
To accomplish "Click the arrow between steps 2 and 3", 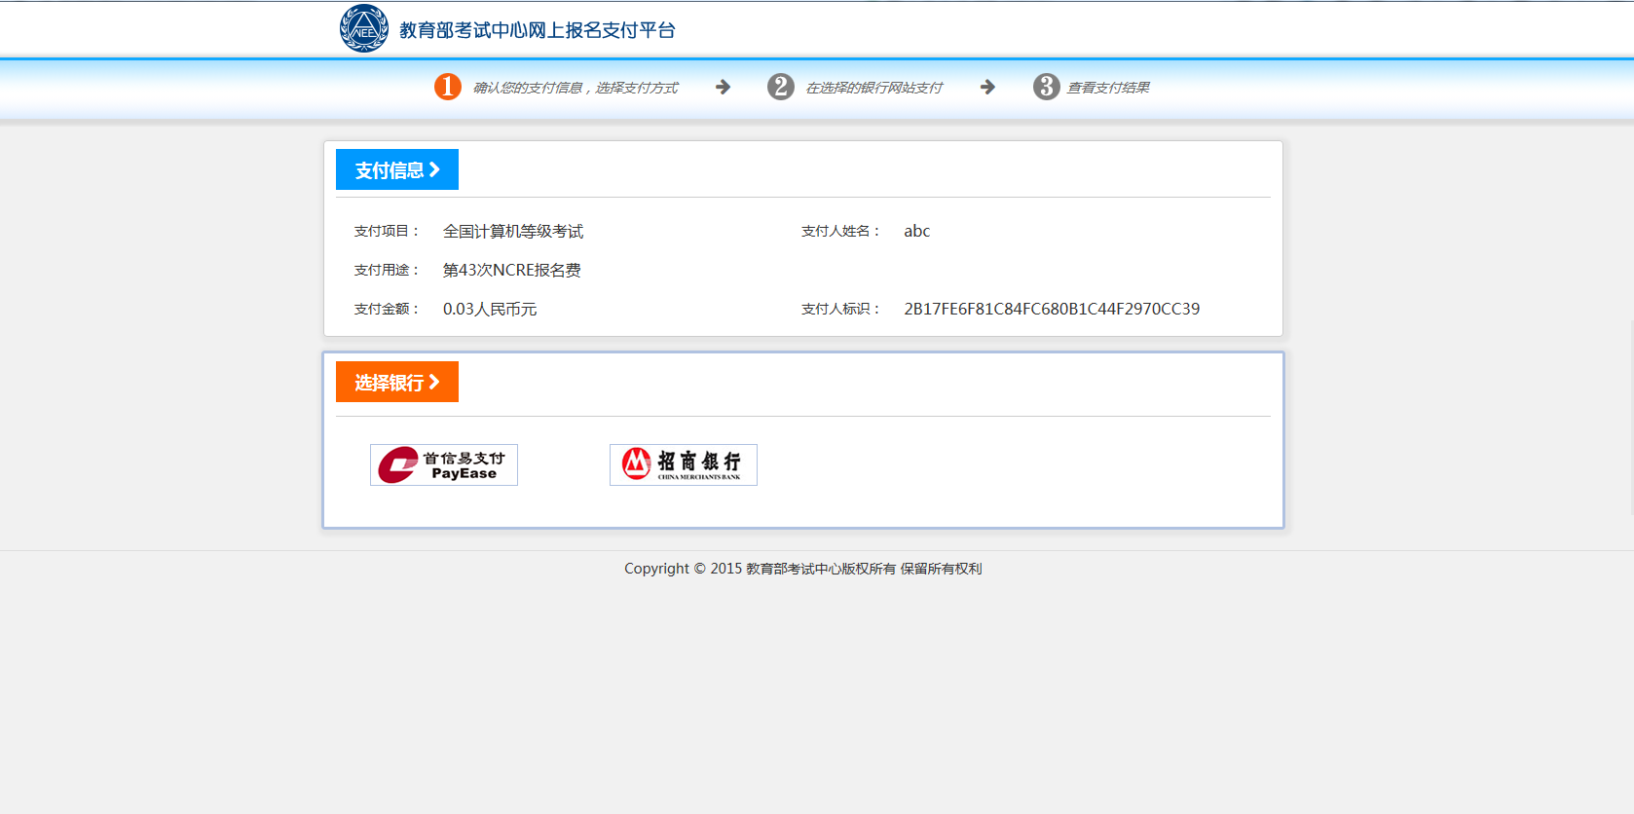I will click(x=987, y=87).
